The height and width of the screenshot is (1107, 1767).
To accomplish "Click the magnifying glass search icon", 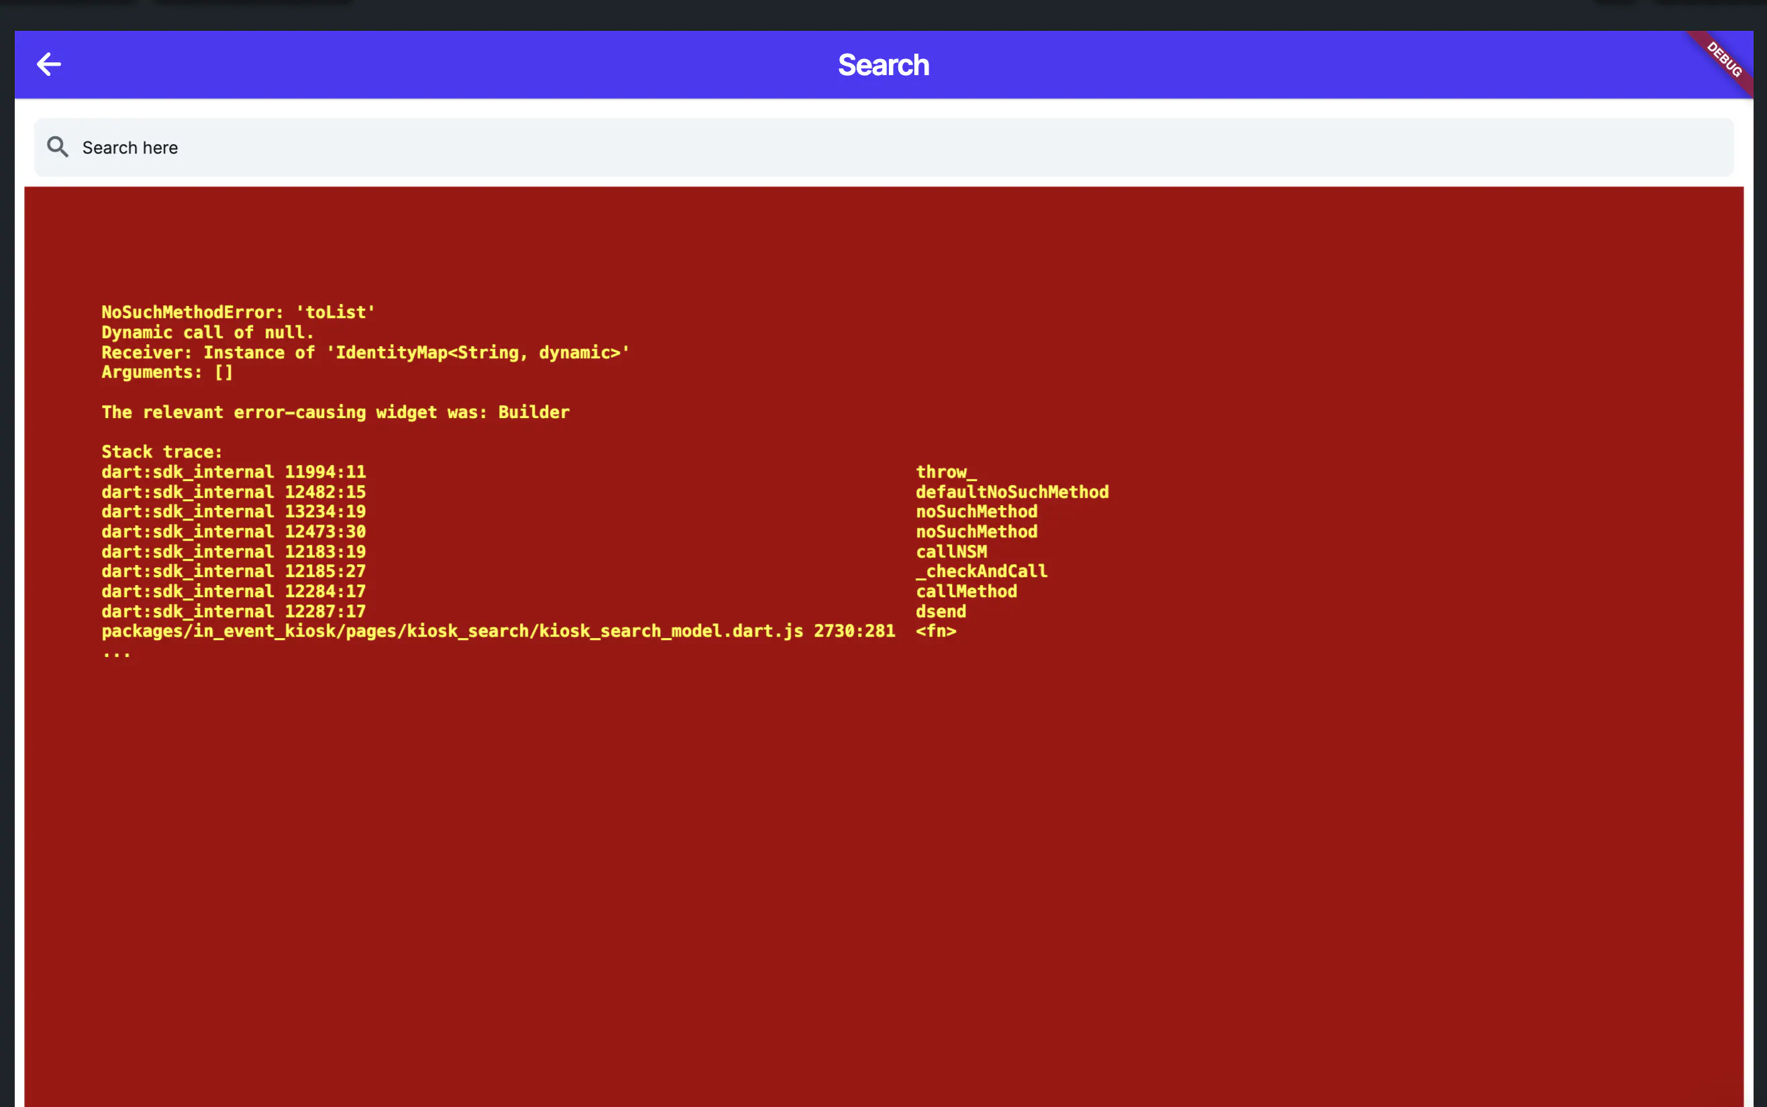I will point(58,147).
